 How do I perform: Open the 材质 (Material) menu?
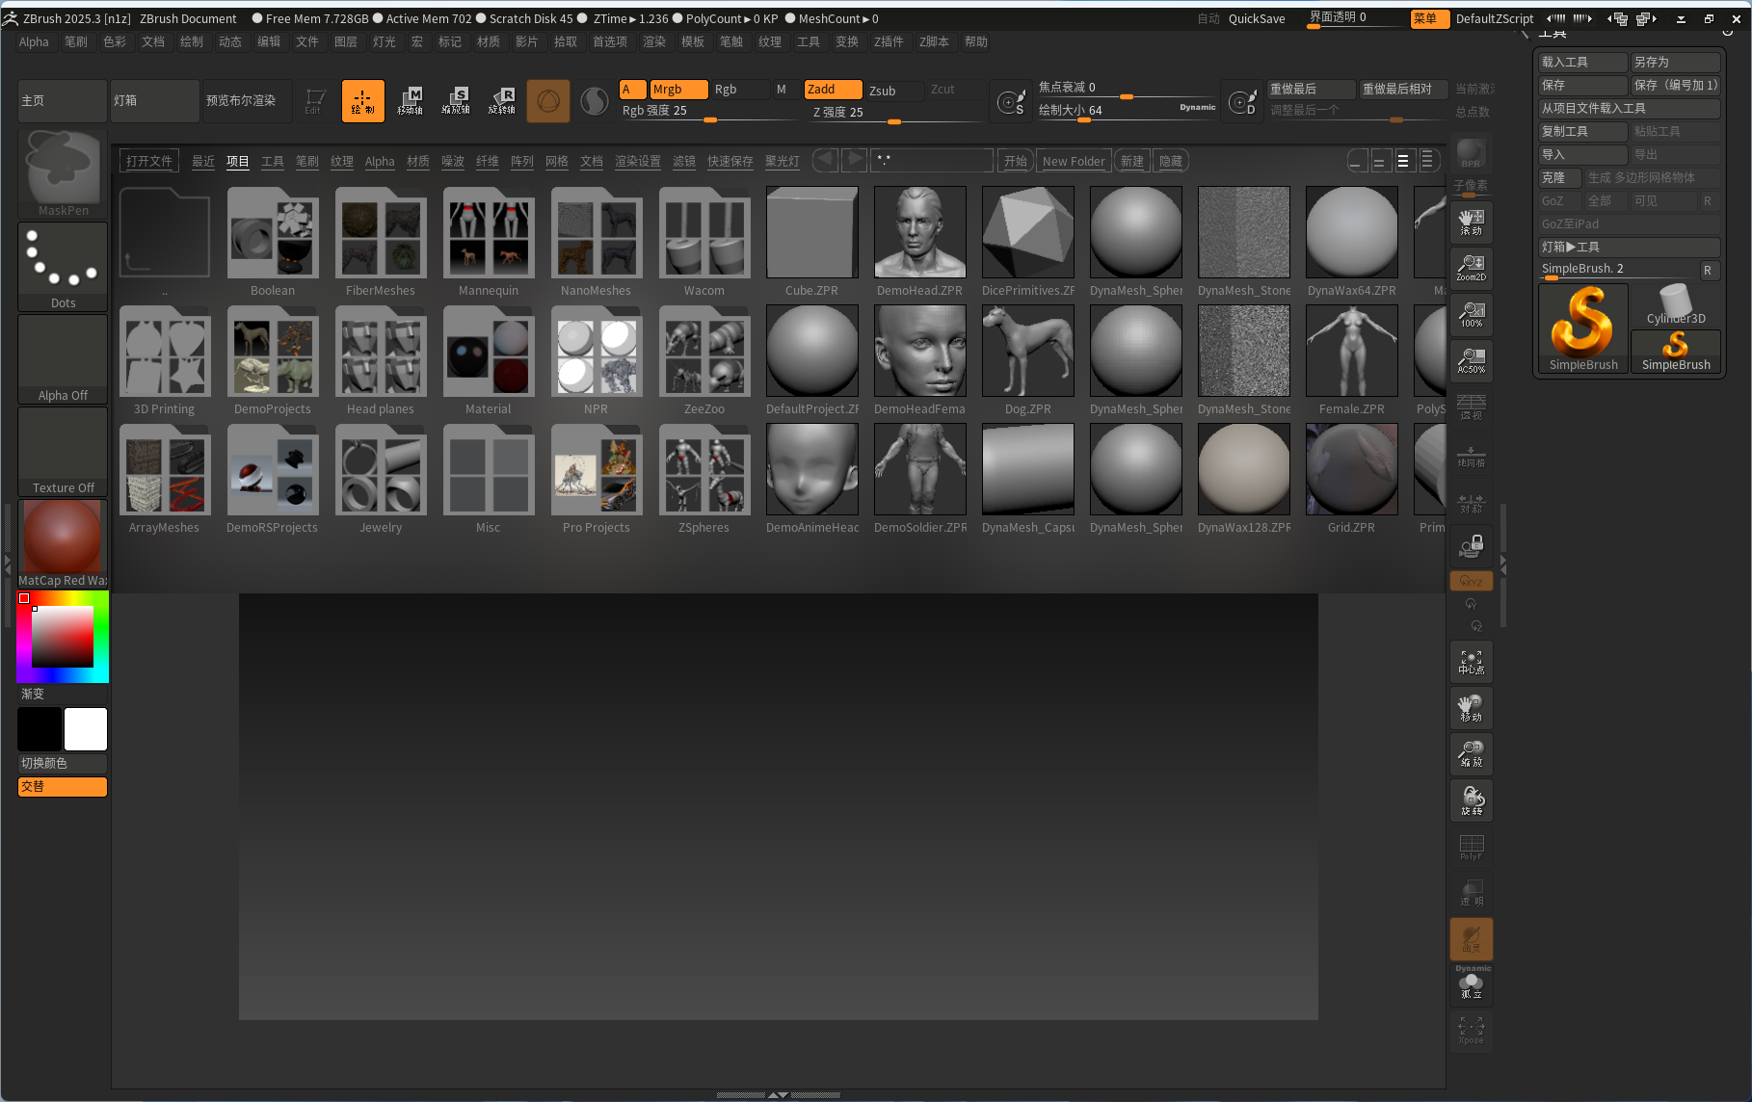[x=489, y=41]
